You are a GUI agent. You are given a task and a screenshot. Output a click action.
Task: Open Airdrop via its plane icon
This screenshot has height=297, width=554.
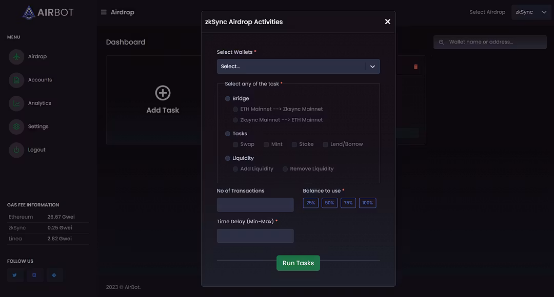[16, 57]
